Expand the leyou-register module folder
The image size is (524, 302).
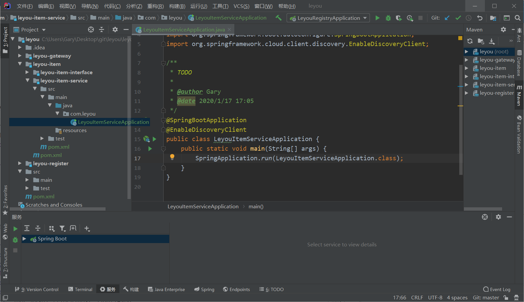(20, 163)
